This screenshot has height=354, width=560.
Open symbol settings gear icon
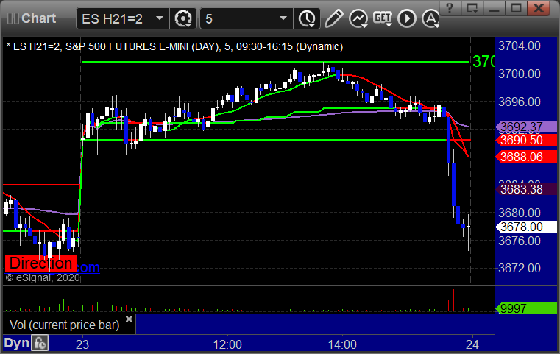click(182, 18)
